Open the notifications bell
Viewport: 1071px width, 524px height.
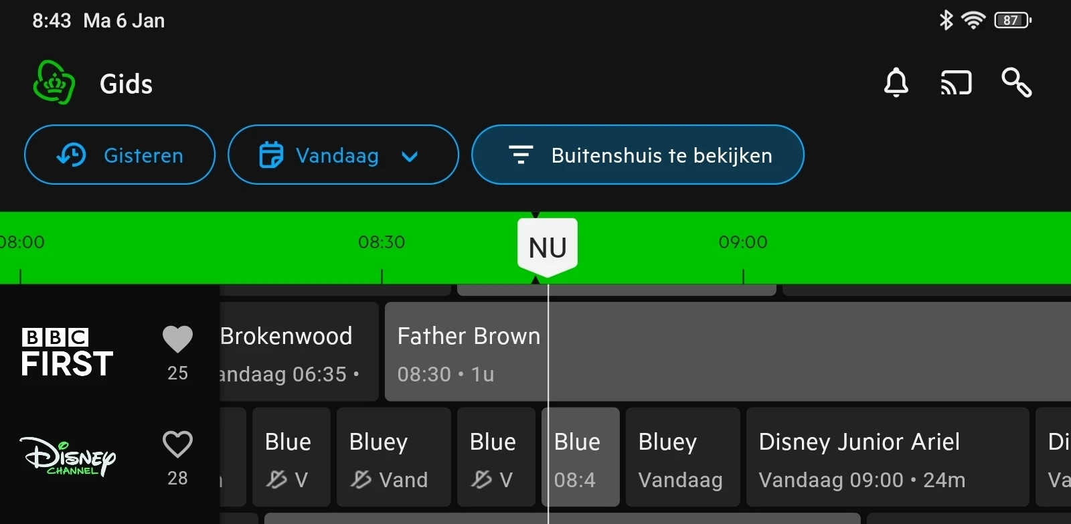coord(896,83)
